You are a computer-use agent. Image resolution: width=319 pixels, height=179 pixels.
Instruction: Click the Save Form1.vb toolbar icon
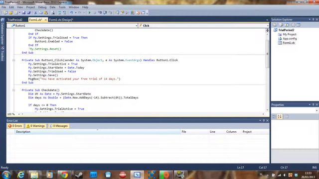pyautogui.click(x=24, y=13)
